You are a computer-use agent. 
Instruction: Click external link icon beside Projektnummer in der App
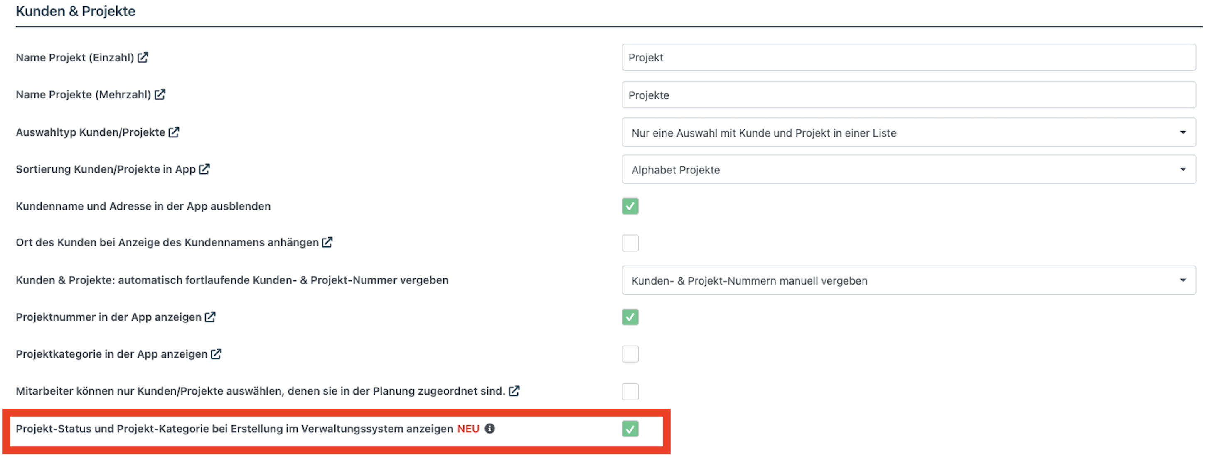pyautogui.click(x=210, y=317)
